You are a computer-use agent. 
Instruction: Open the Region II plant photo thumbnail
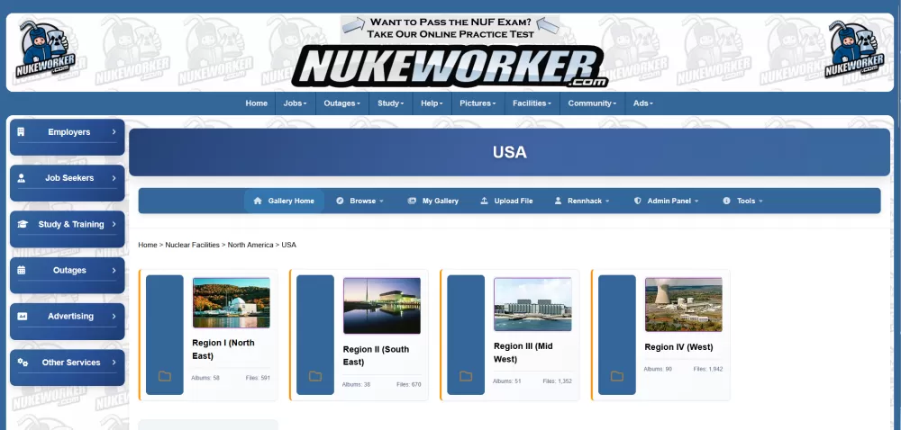coord(382,306)
